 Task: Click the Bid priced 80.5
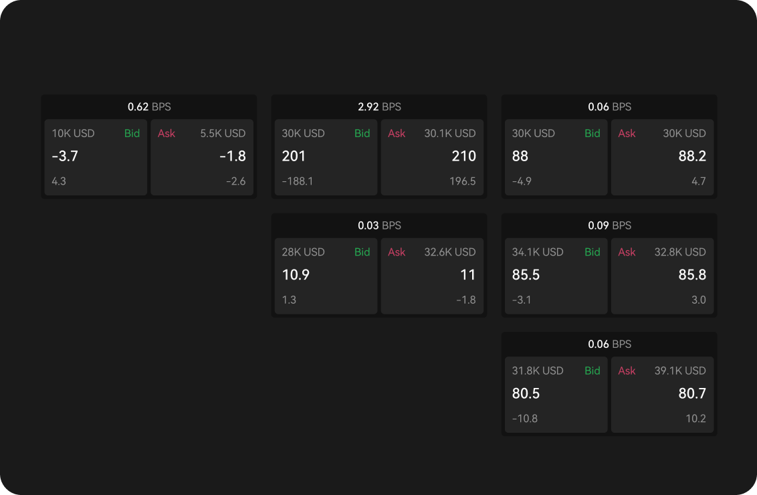(x=556, y=394)
